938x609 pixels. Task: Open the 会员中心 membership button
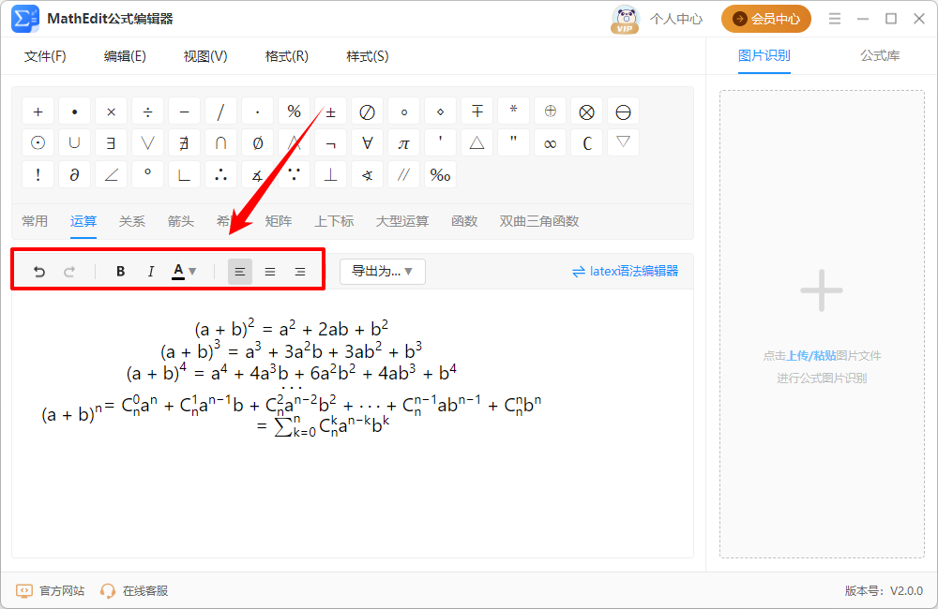[766, 19]
